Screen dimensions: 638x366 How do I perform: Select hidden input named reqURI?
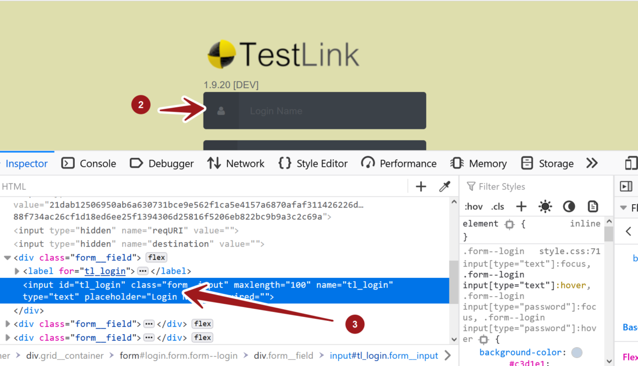coord(126,231)
